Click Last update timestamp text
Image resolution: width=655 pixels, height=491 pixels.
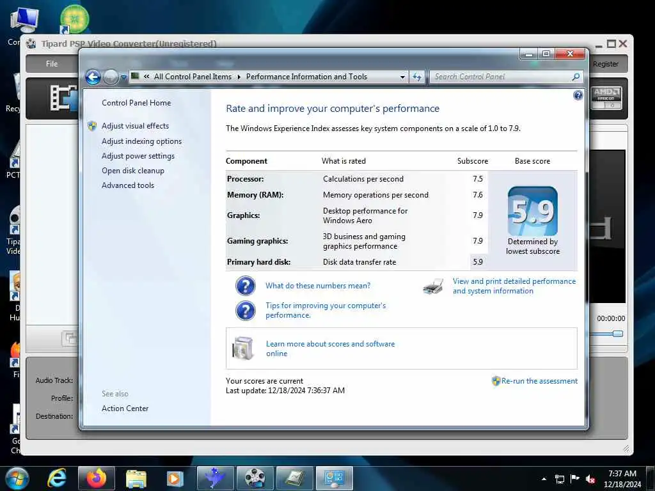point(285,391)
